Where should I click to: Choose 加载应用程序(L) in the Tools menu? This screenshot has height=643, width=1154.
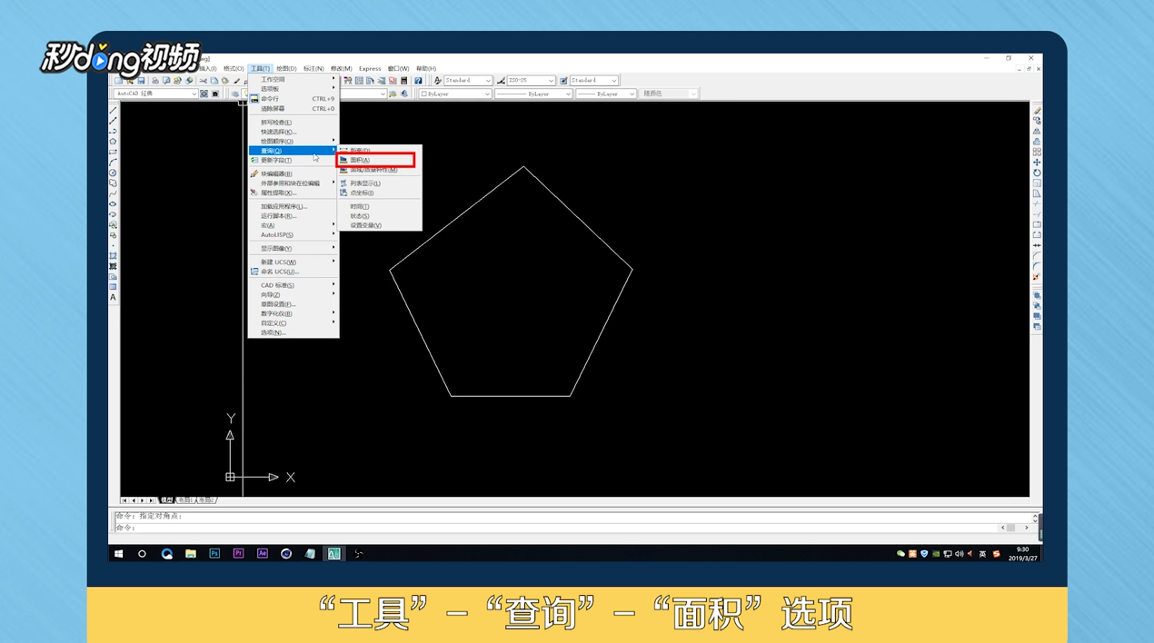click(x=293, y=206)
